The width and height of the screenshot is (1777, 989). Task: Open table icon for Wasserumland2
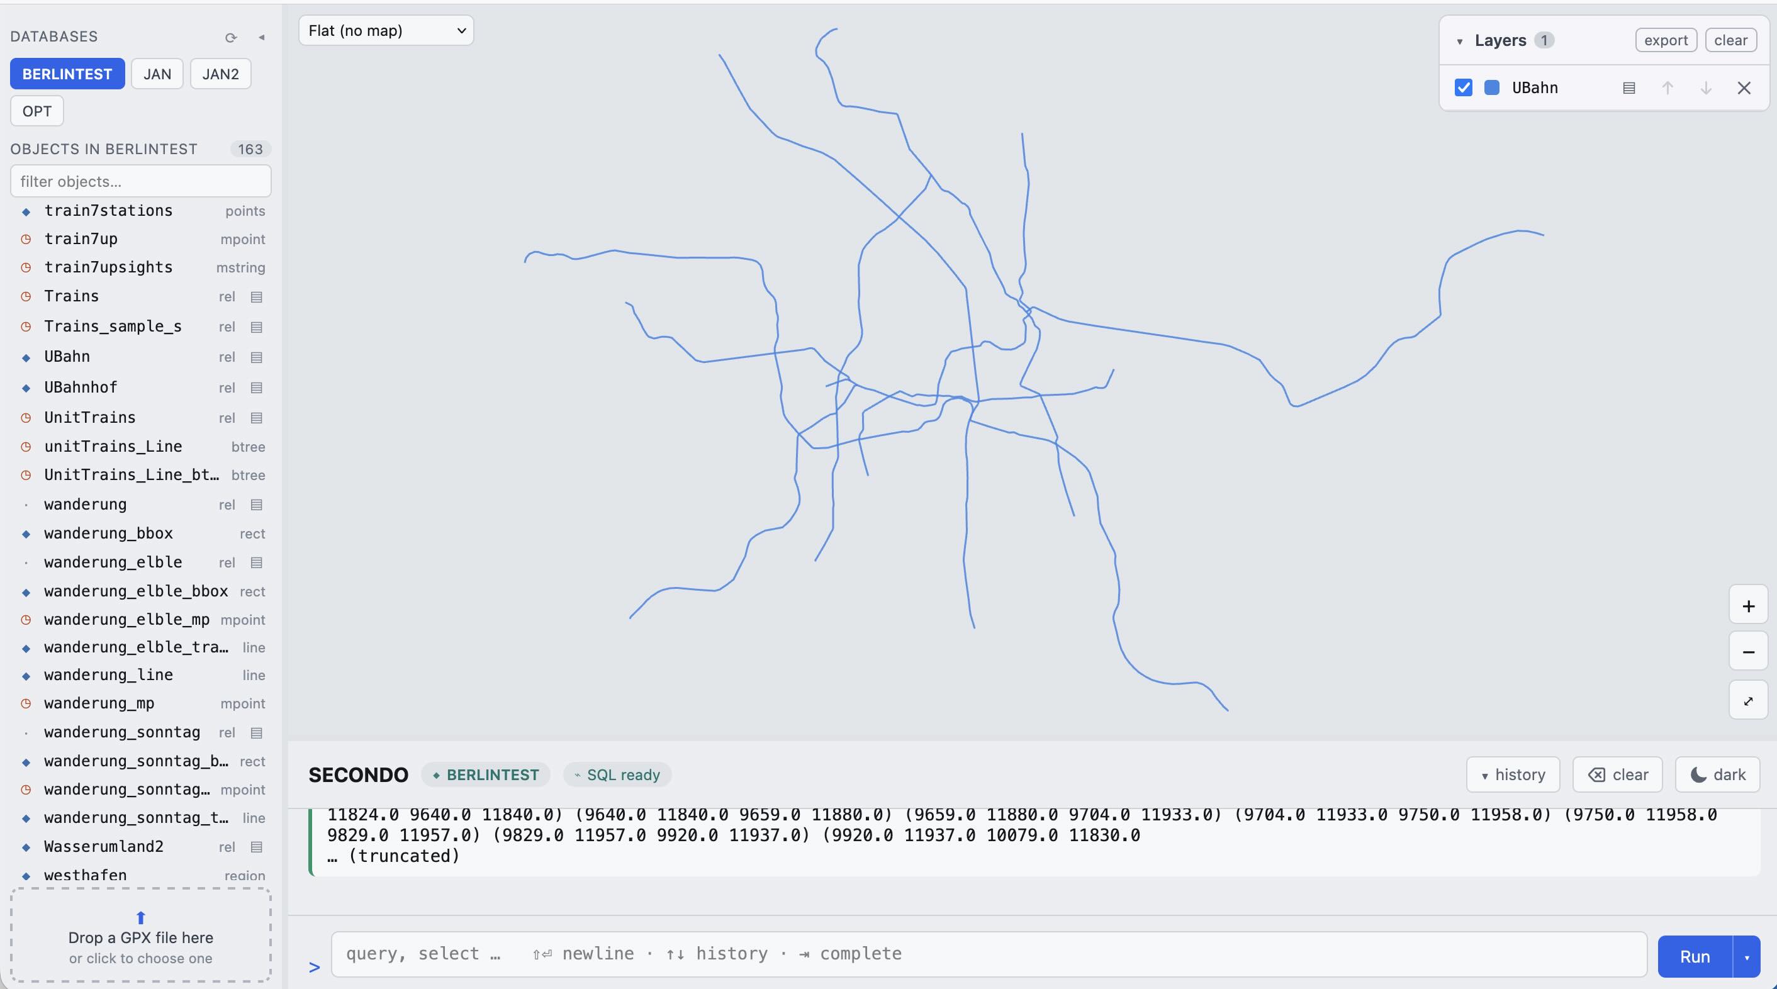pos(257,847)
